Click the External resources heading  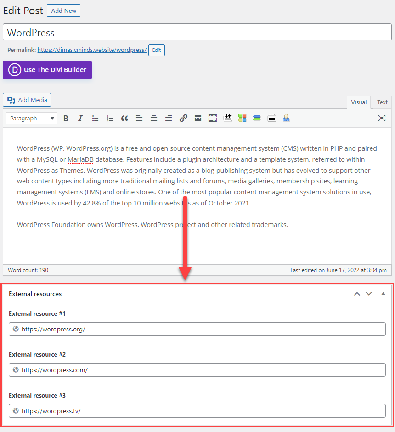tap(35, 294)
